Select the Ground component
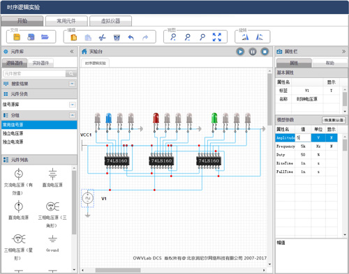 click(x=52, y=243)
